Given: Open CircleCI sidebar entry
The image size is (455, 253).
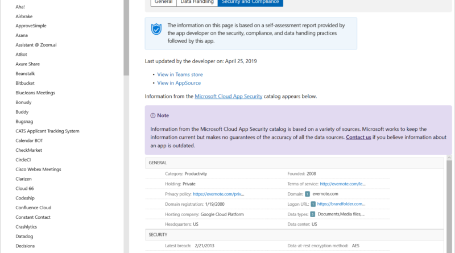Looking at the screenshot, I should click(23, 160).
